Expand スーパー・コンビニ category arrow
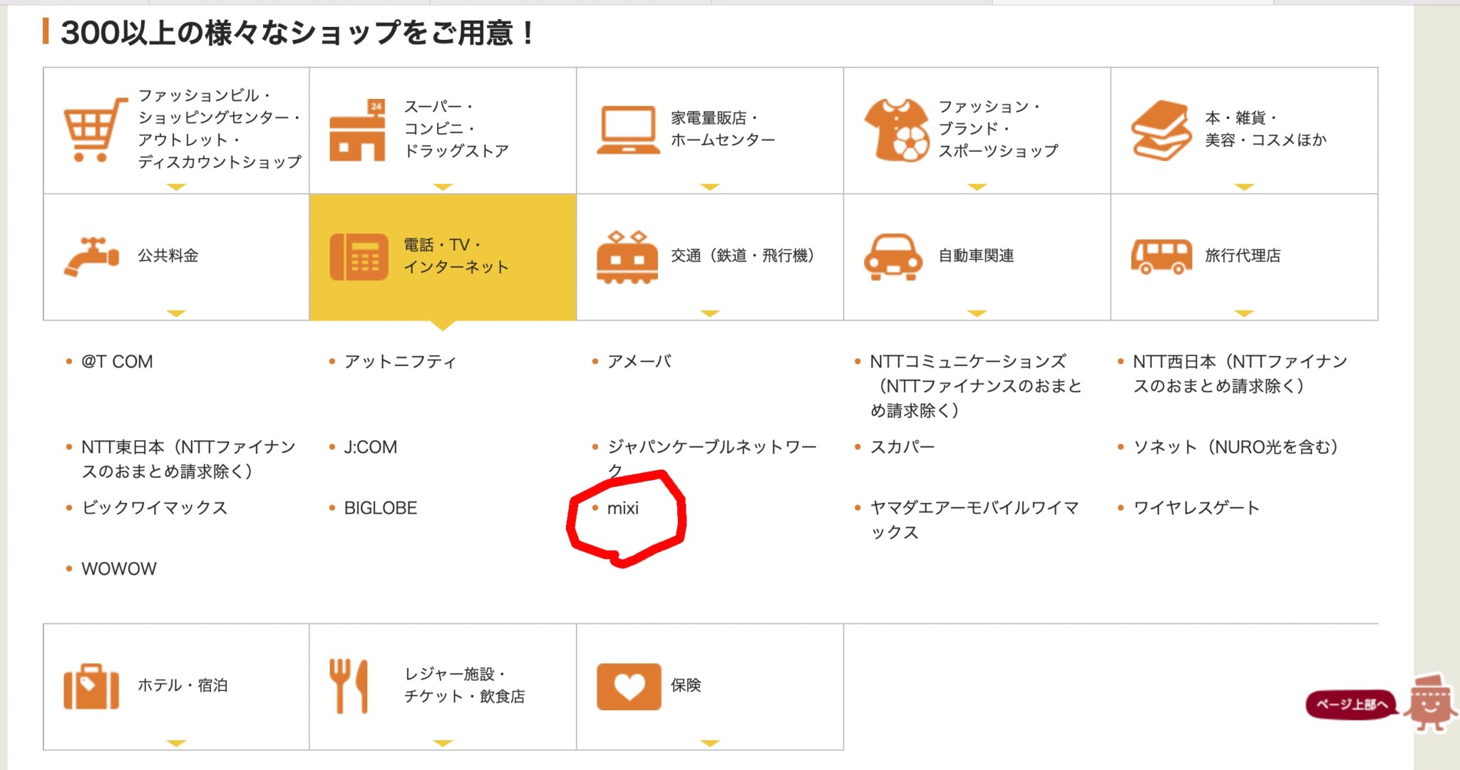1460x770 pixels. click(x=443, y=187)
